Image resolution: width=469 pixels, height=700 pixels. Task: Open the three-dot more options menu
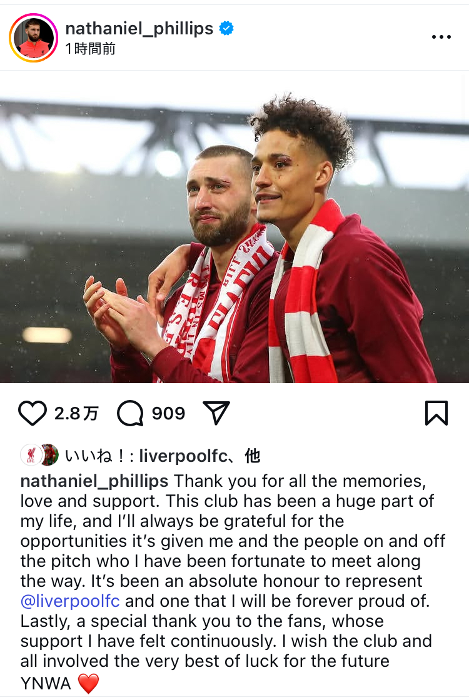[441, 37]
